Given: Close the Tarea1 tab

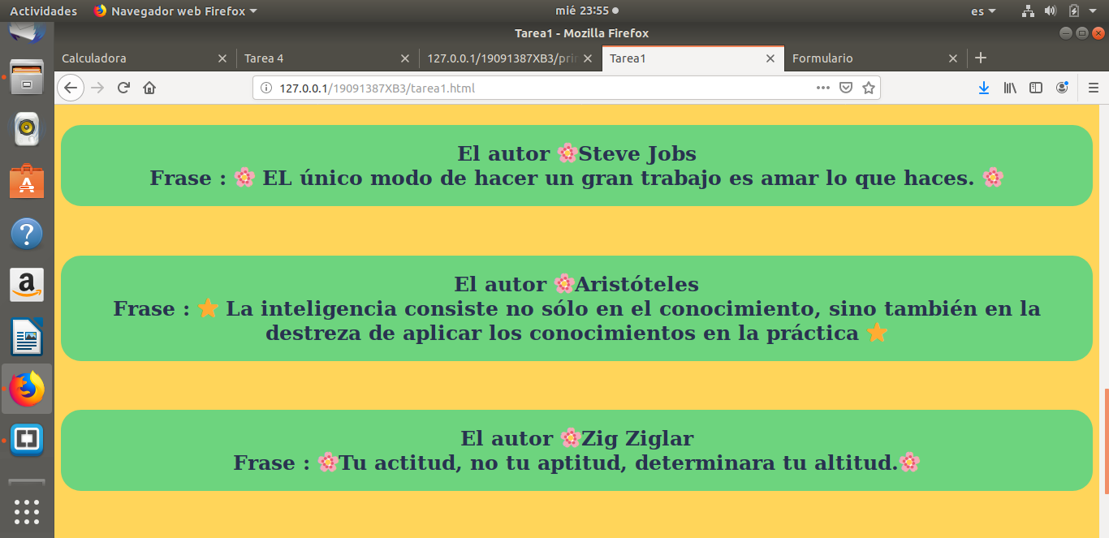Looking at the screenshot, I should click(771, 58).
